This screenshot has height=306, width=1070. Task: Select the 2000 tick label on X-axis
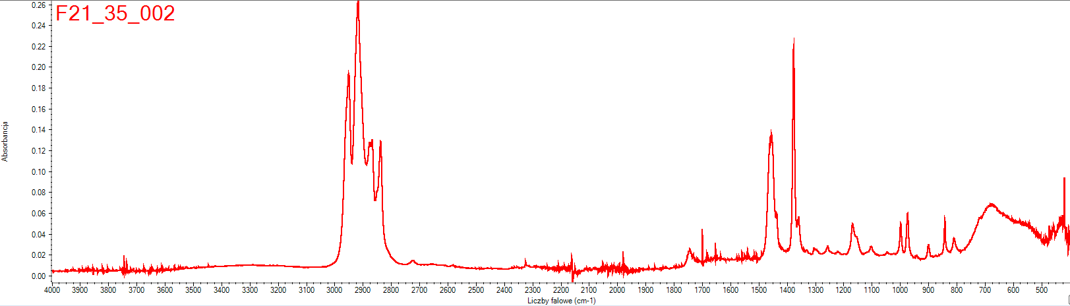pos(617,290)
